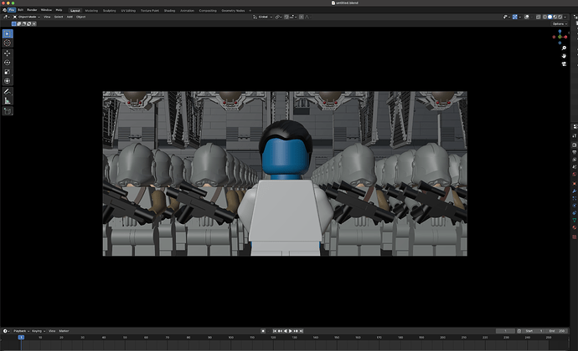Open the Edit menu
This screenshot has width=578, height=351.
21,10
